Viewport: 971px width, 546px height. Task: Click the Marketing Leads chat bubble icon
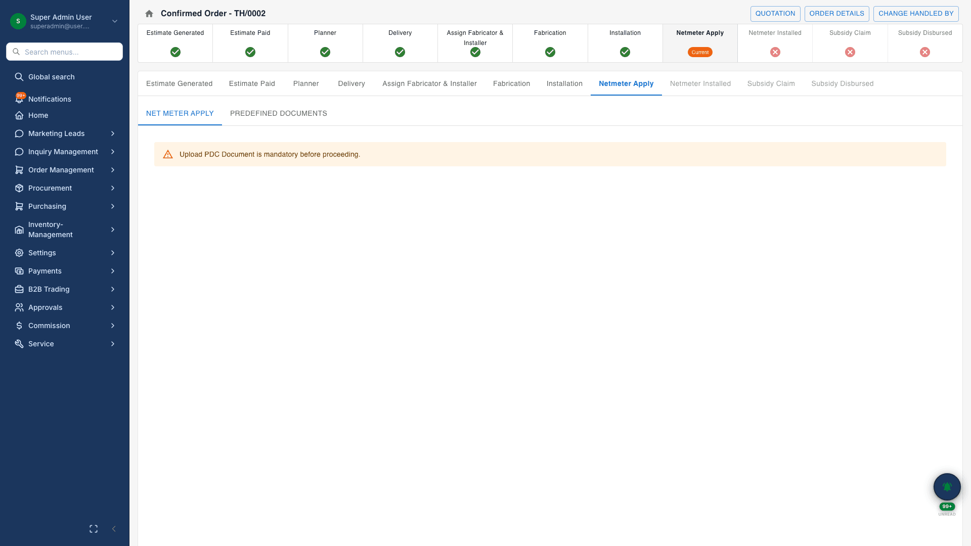point(19,133)
